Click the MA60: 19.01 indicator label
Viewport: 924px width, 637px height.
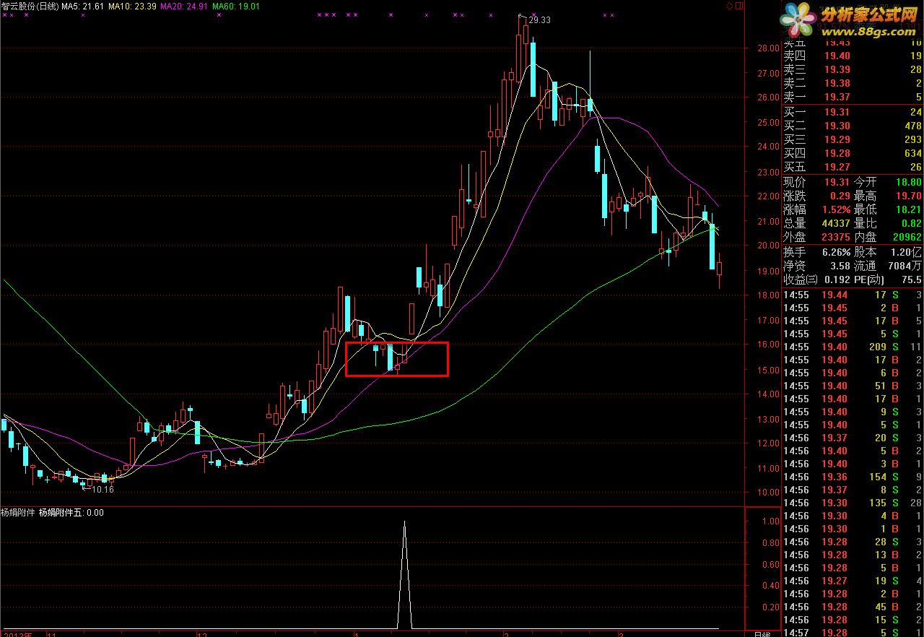tap(235, 6)
